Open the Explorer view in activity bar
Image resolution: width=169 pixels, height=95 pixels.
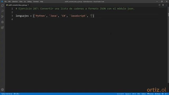(x=2, y=6)
